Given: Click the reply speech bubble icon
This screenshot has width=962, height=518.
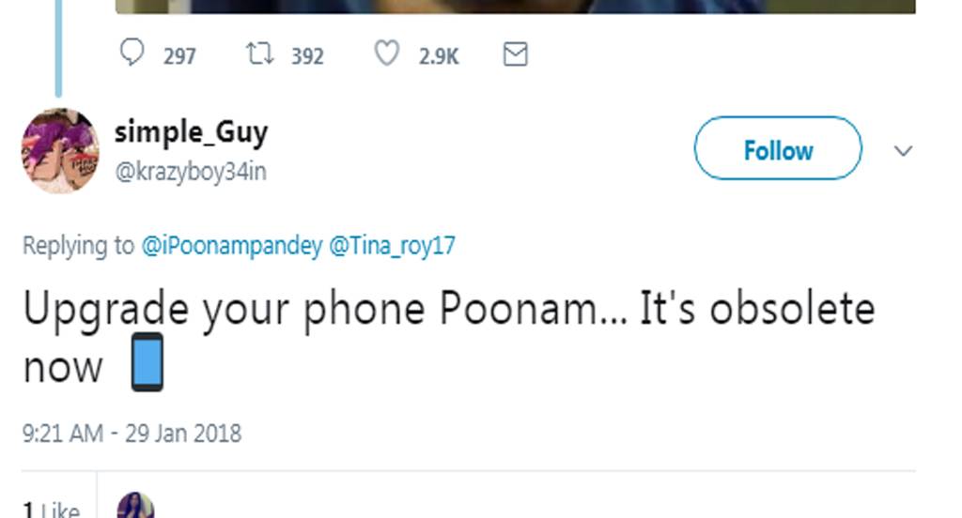Looking at the screenshot, I should pyautogui.click(x=132, y=53).
